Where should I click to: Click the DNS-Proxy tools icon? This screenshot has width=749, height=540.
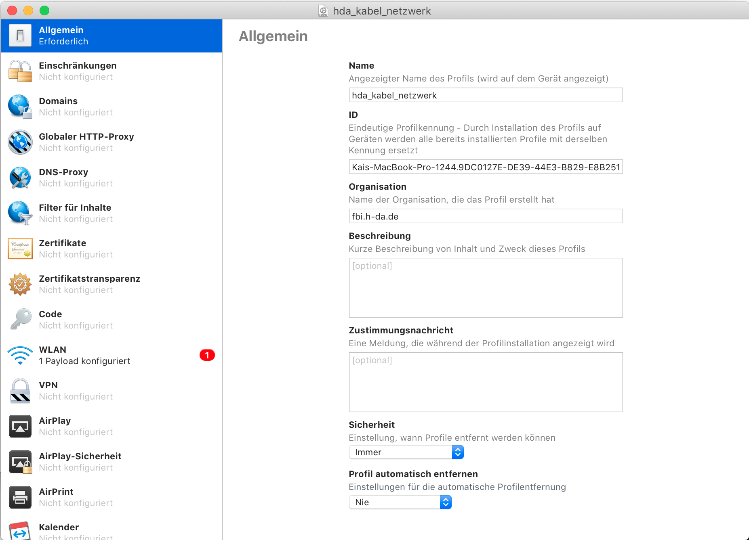click(x=20, y=178)
